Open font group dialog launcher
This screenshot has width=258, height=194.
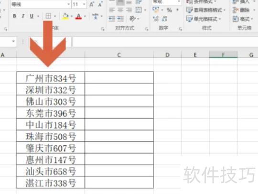tap(103, 29)
